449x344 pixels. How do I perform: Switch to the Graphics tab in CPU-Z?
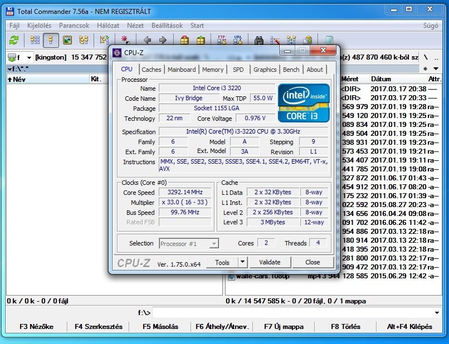pyautogui.click(x=265, y=70)
